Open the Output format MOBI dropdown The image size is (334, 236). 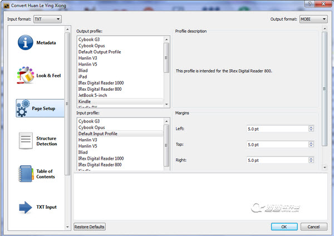313,19
